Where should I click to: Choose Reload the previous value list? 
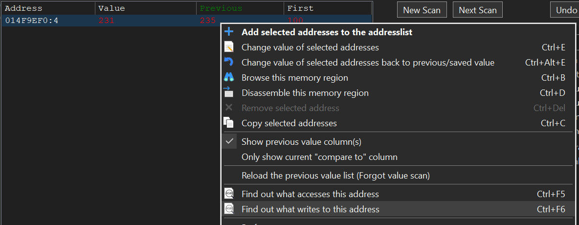[x=335, y=175]
